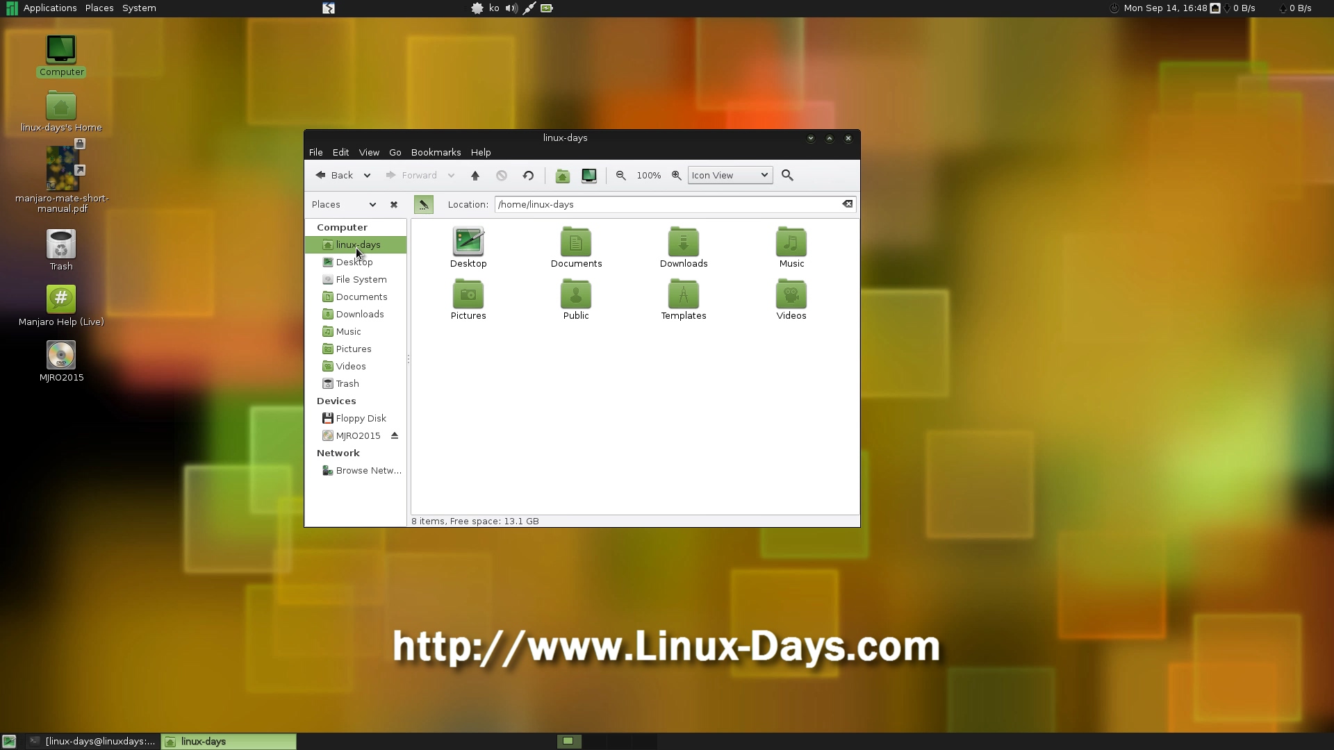Select linux-days in Places sidebar
This screenshot has height=750, width=1334.
356,245
